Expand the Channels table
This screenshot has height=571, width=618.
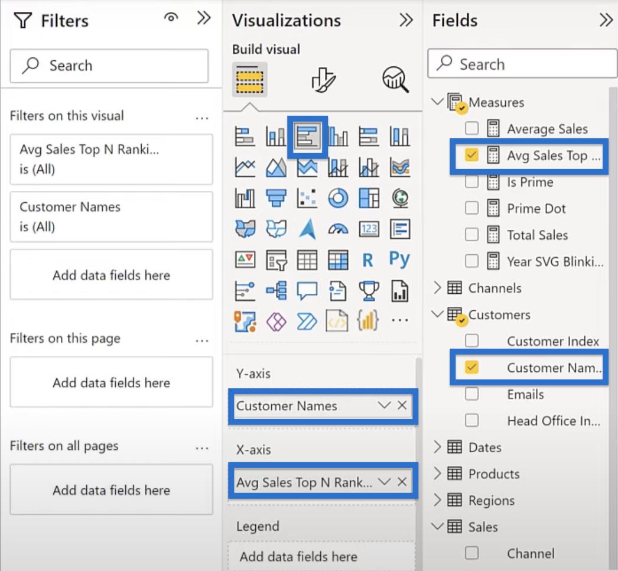pyautogui.click(x=437, y=288)
